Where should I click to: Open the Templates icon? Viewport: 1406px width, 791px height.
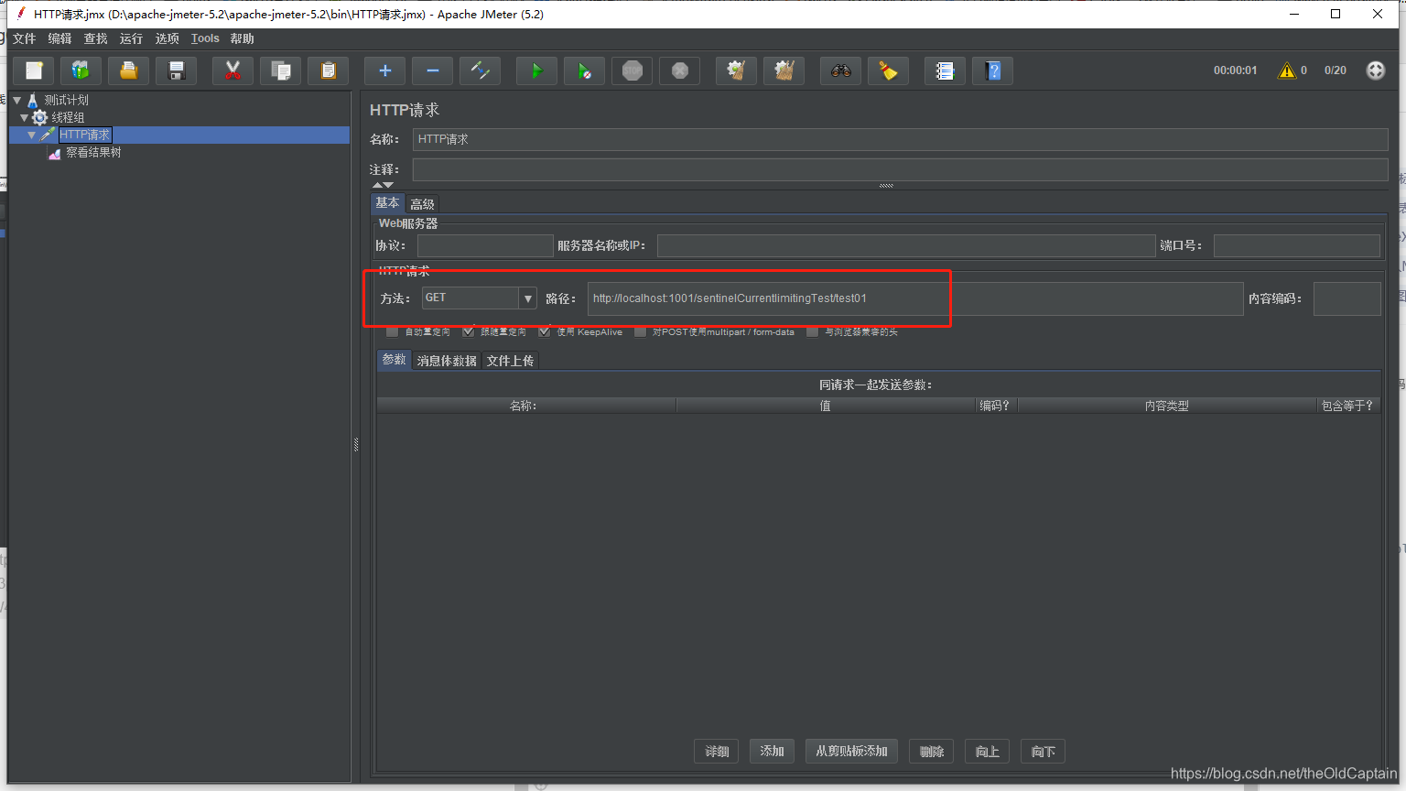click(x=81, y=70)
